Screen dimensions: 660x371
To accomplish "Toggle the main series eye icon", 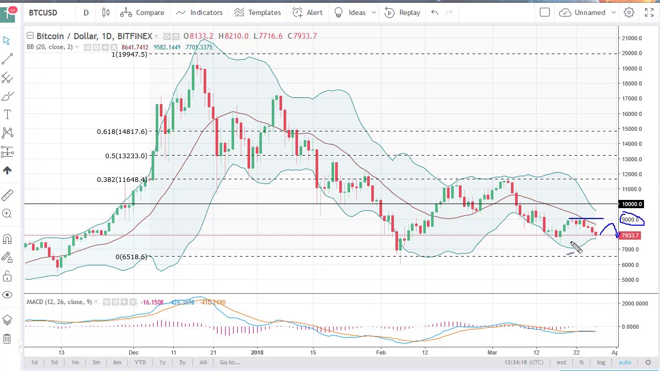I will [x=167, y=36].
